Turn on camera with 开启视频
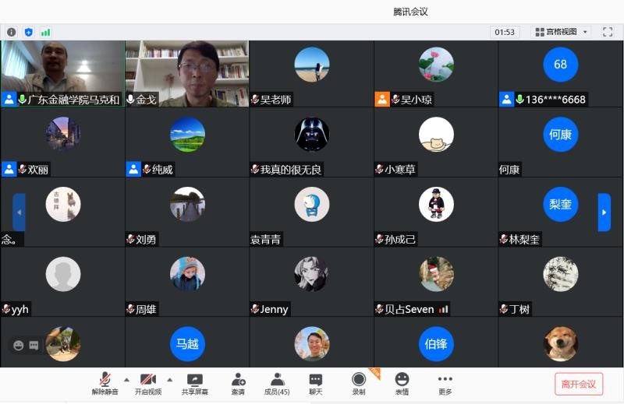Viewport: 624px width, 404px height. click(x=148, y=382)
